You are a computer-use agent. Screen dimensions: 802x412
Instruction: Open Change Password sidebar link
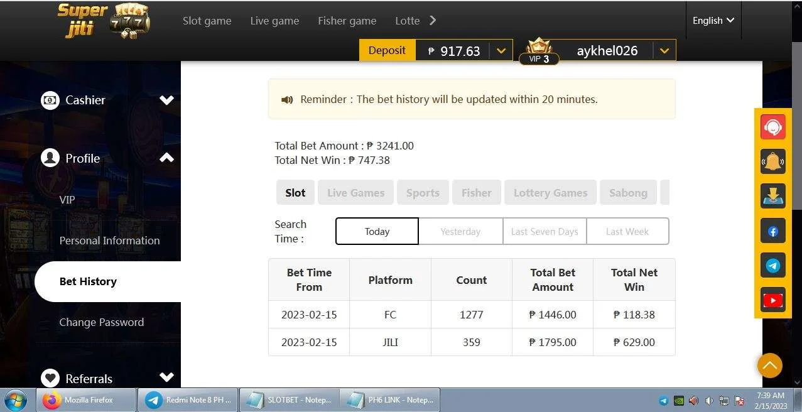tap(102, 322)
